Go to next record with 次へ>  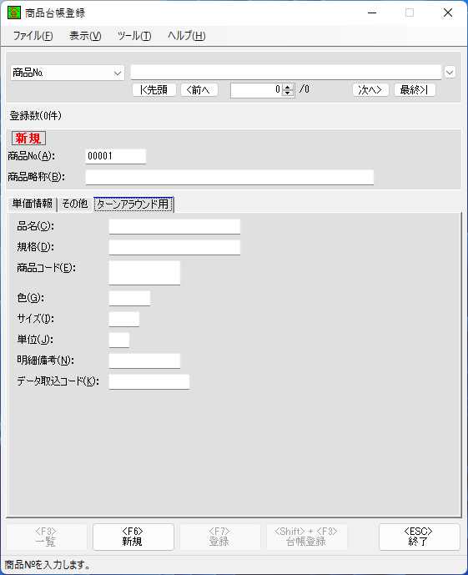point(370,90)
